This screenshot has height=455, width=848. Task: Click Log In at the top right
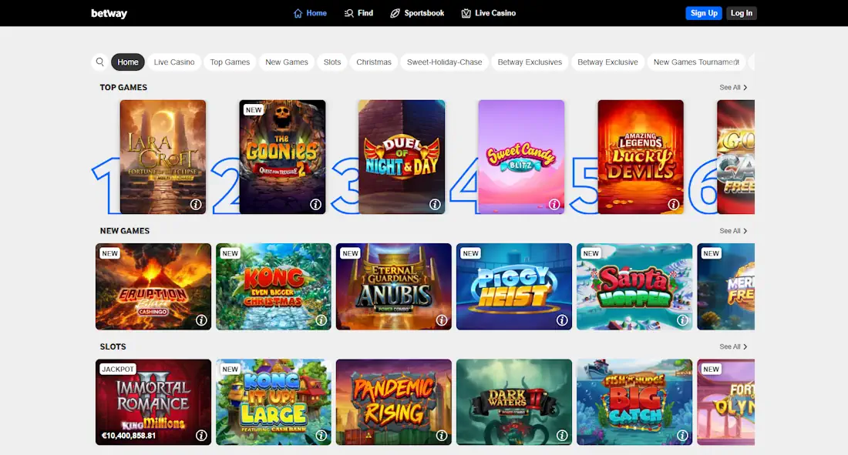(x=740, y=12)
